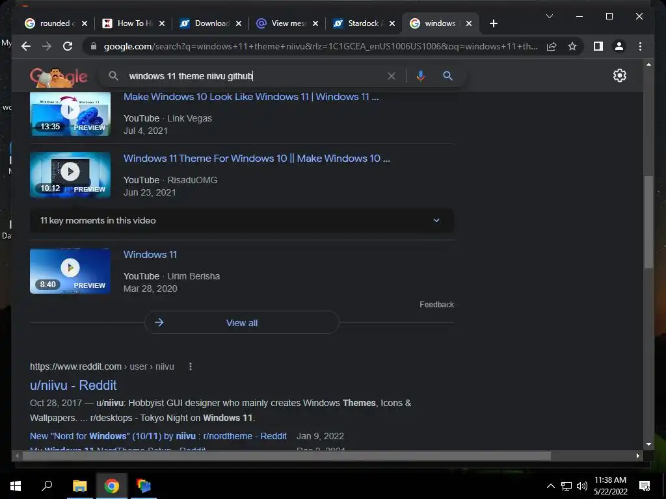Click the vertical scrollbar thumb

point(648,222)
